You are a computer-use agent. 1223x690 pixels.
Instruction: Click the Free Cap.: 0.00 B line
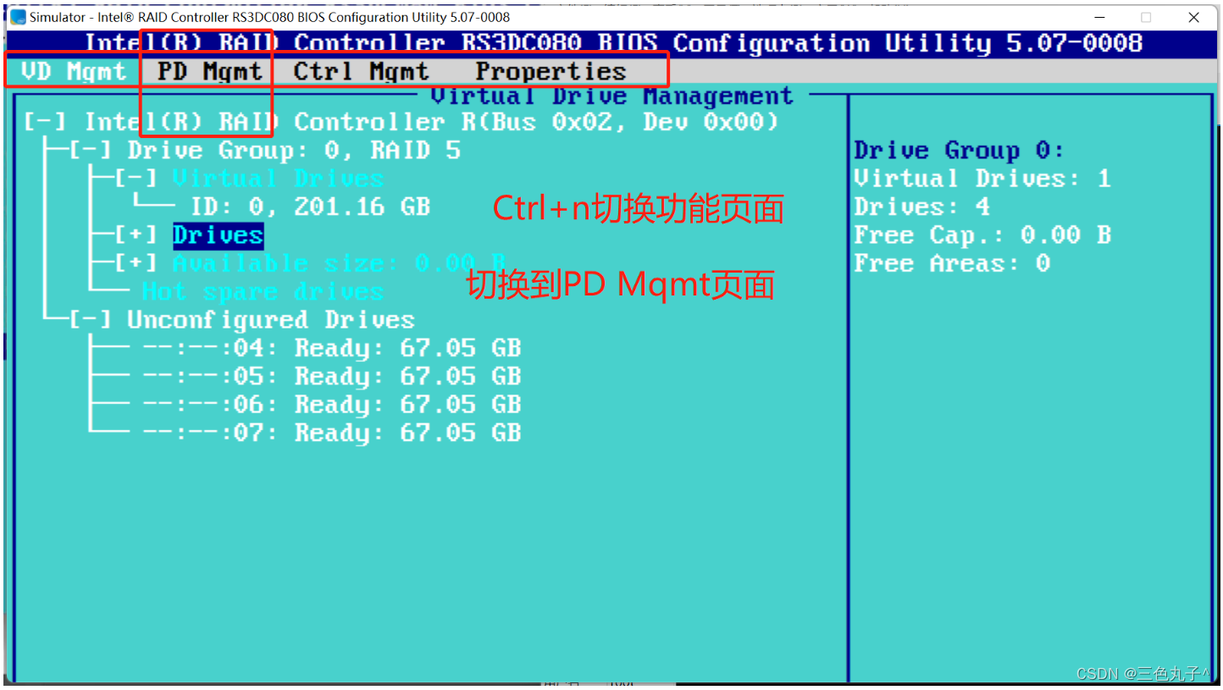(x=982, y=235)
